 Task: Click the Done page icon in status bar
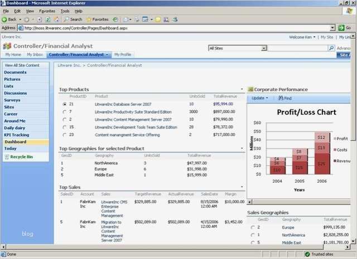pyautogui.click(x=3, y=254)
